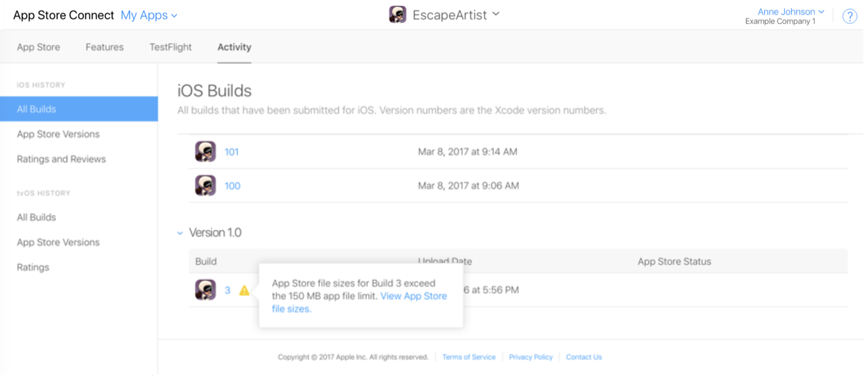Collapse the Version 1.0 section
864x376 pixels.
(x=180, y=233)
